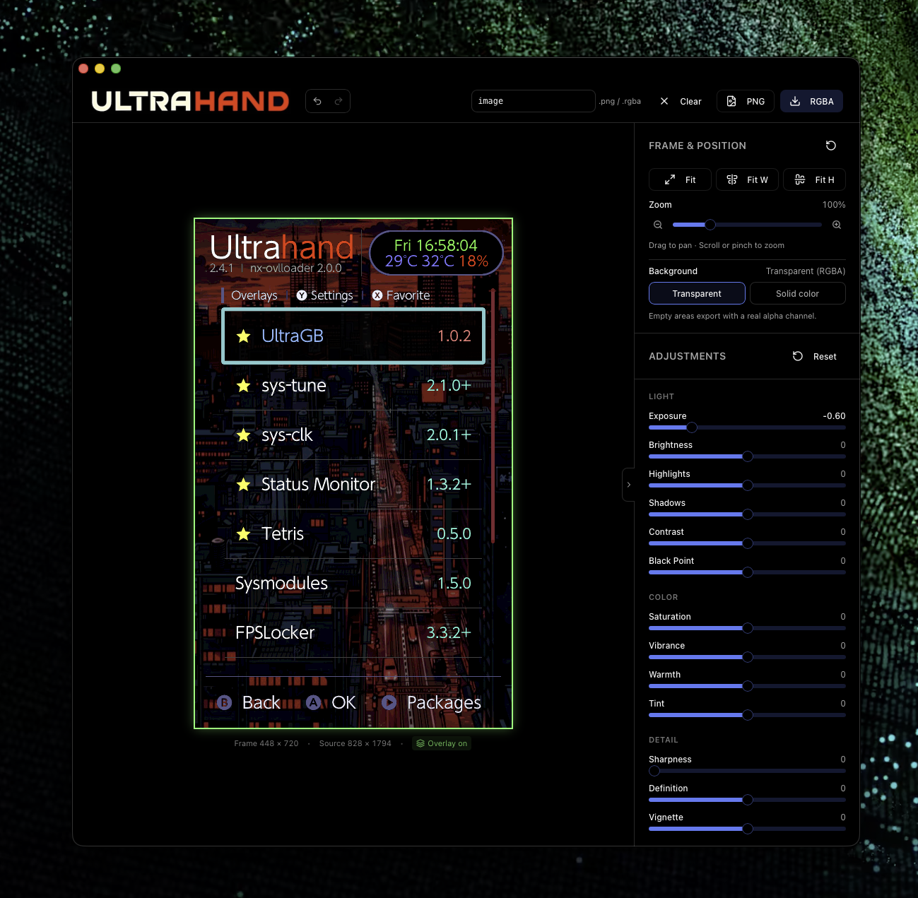This screenshot has width=918, height=898.
Task: Click the Vignette slider handle
Action: pos(748,829)
